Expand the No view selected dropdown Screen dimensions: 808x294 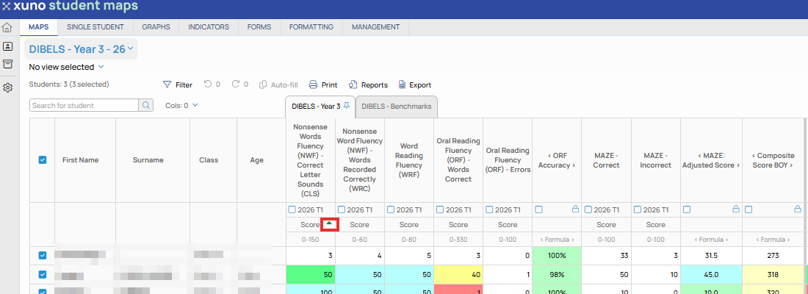pyautogui.click(x=66, y=67)
